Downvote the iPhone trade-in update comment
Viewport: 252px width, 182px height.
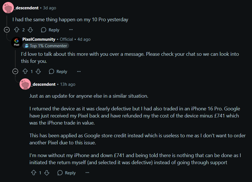pyautogui.click(x=47, y=173)
